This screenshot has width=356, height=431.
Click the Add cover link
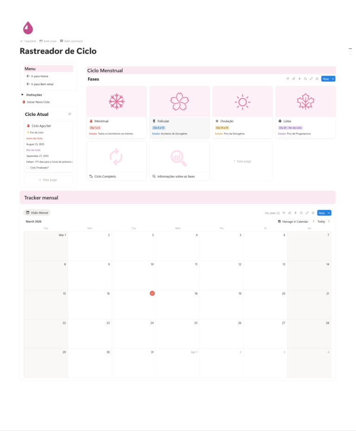click(x=48, y=41)
